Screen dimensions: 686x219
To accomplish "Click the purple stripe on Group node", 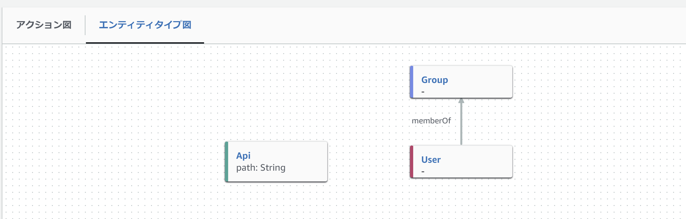I will tap(411, 82).
